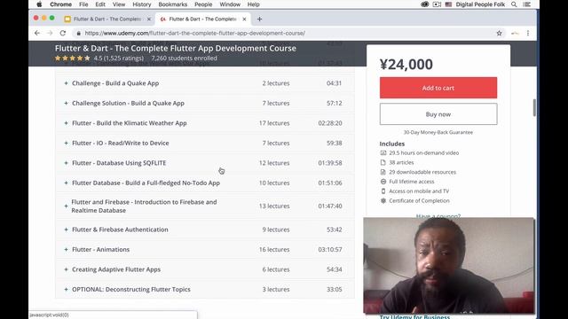Open the People menu
The image size is (568, 319).
(203, 4)
